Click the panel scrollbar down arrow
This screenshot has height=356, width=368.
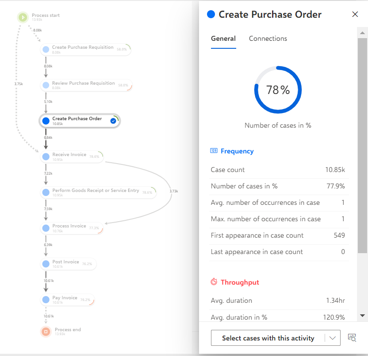pyautogui.click(x=362, y=316)
